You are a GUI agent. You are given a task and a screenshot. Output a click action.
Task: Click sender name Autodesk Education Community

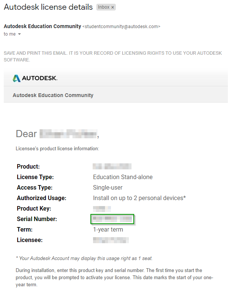42,26
